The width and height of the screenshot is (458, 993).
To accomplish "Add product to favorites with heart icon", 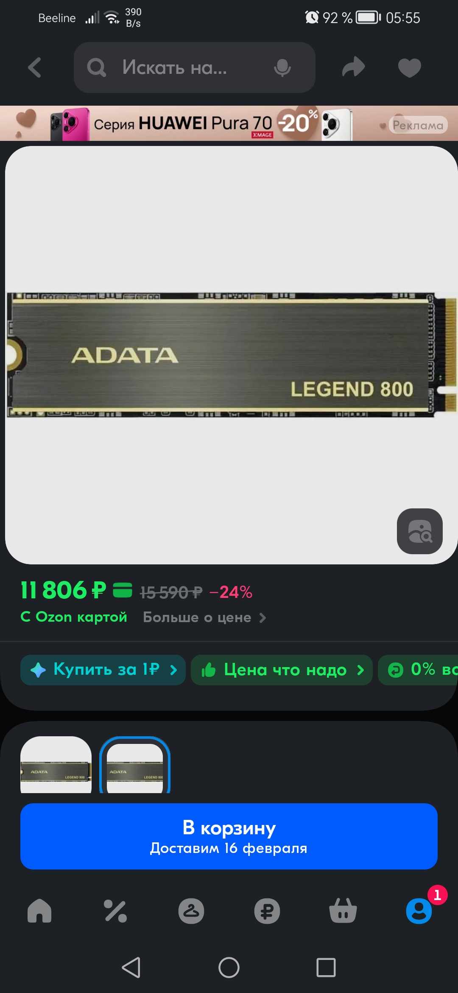I will [x=409, y=67].
